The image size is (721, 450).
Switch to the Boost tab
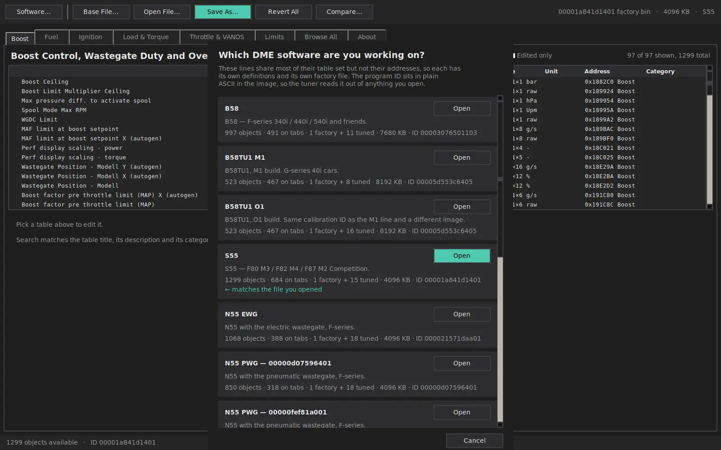[20, 39]
